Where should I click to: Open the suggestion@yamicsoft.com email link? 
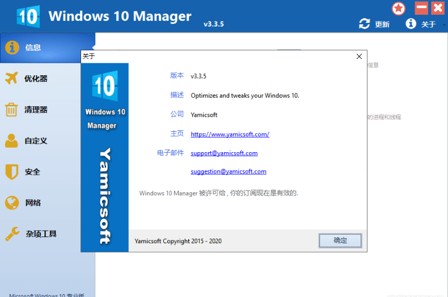[228, 171]
